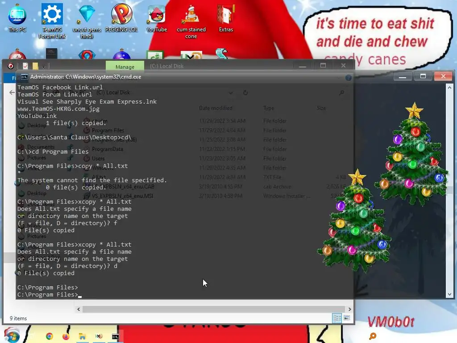Open HxD hex editor from the taskbar
Screen dimensions: 457x343
click(x=99, y=336)
